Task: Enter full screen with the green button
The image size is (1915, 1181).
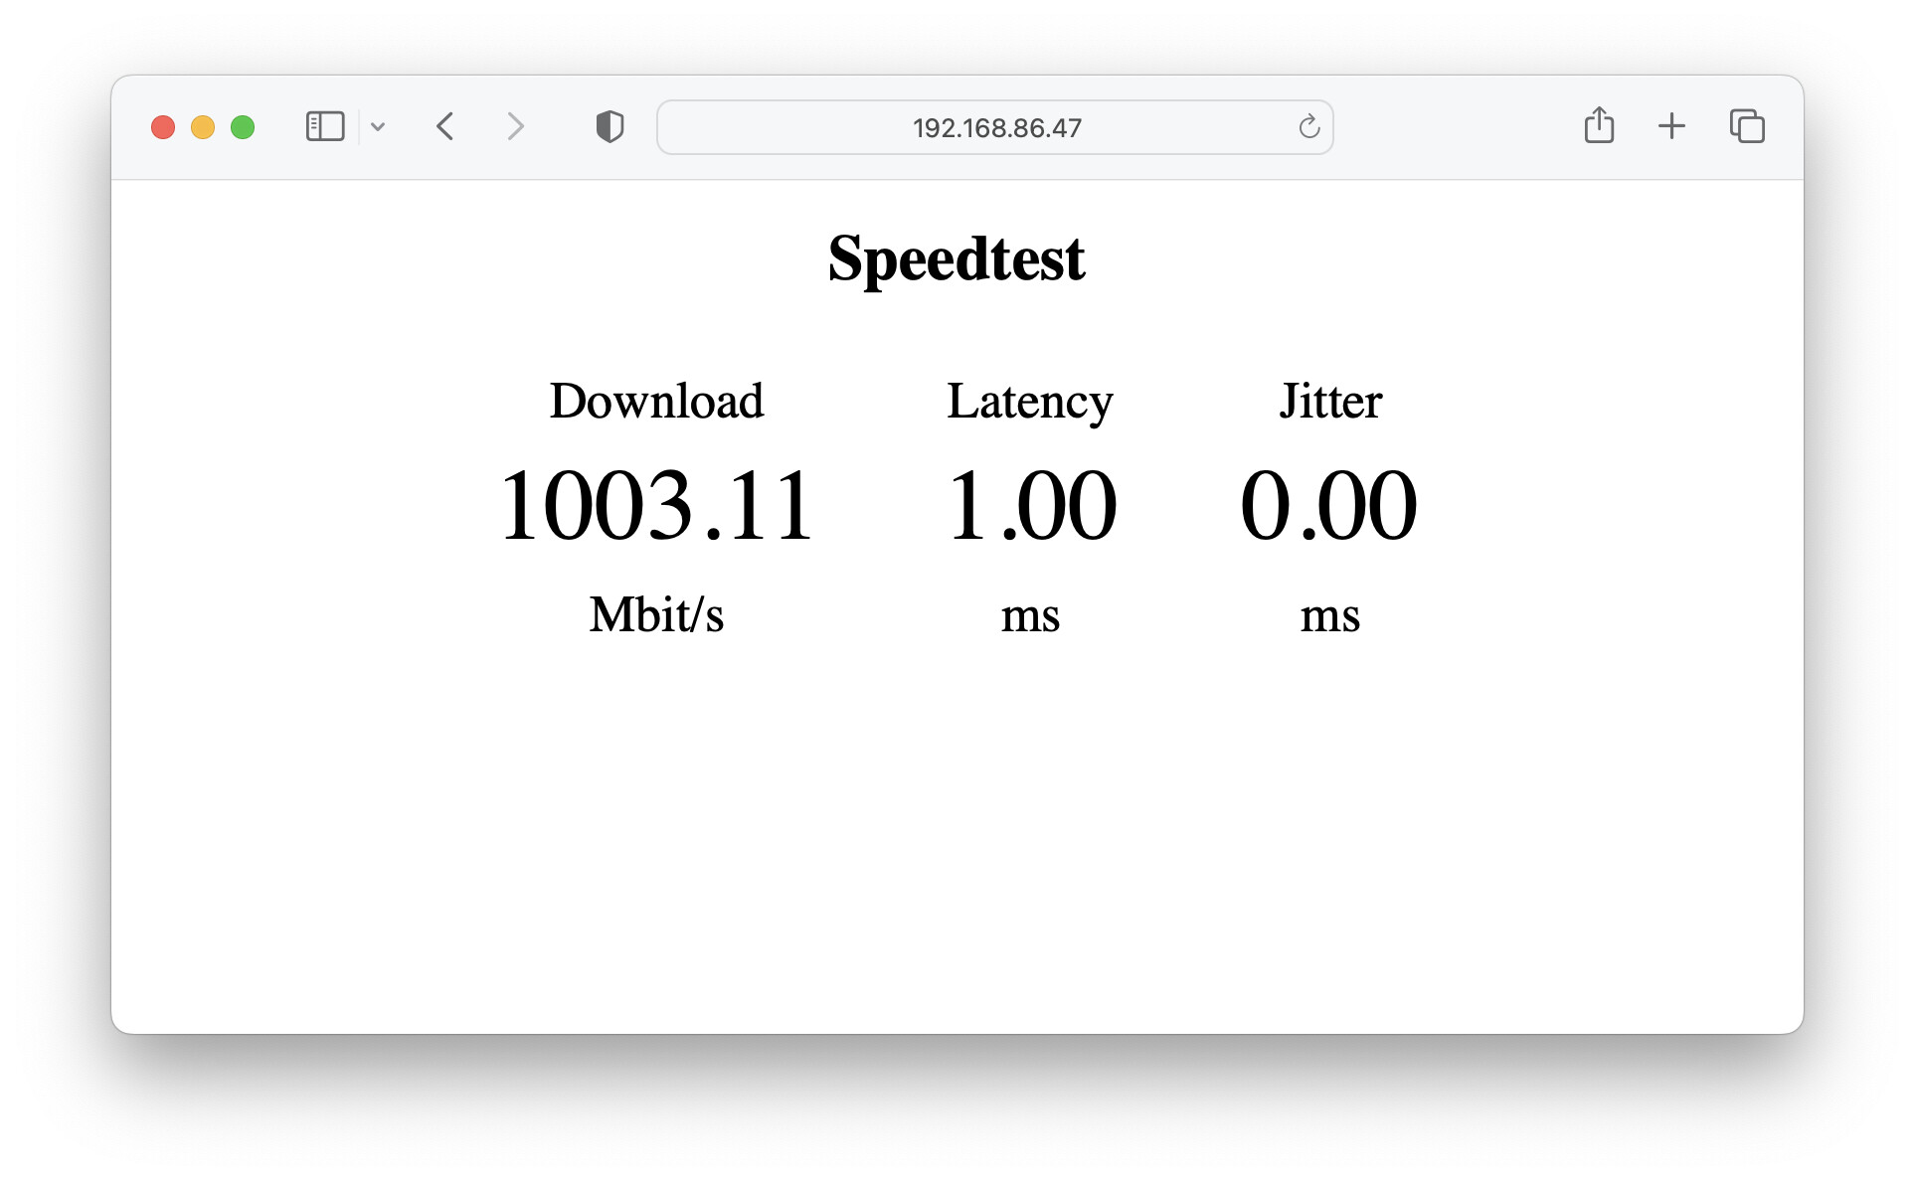Action: (x=243, y=127)
